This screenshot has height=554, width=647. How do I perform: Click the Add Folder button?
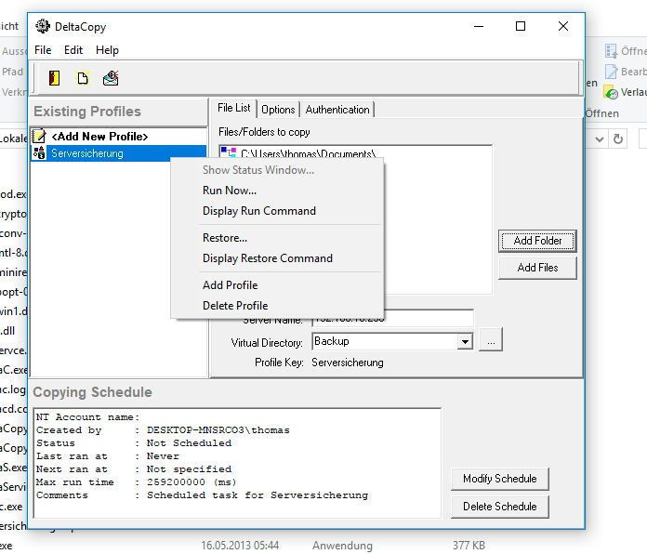pos(537,241)
